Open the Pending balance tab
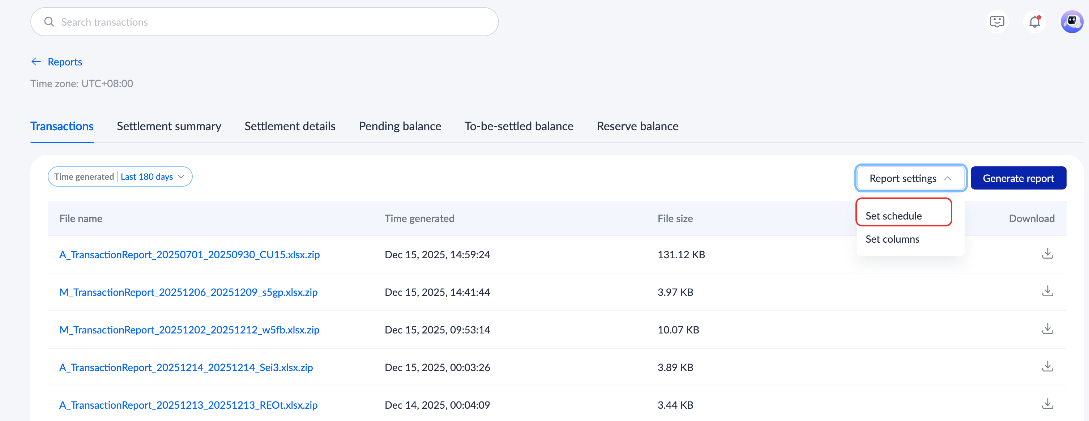The height and width of the screenshot is (421, 1089). click(400, 126)
